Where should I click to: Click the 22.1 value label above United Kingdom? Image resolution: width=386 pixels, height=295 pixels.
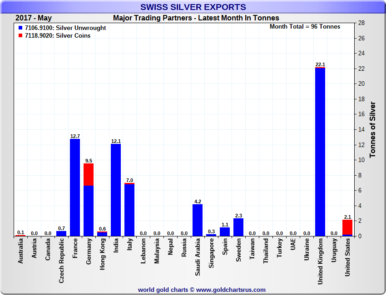tap(320, 64)
